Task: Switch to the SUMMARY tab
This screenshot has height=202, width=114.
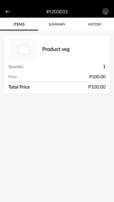Action: coord(57,24)
